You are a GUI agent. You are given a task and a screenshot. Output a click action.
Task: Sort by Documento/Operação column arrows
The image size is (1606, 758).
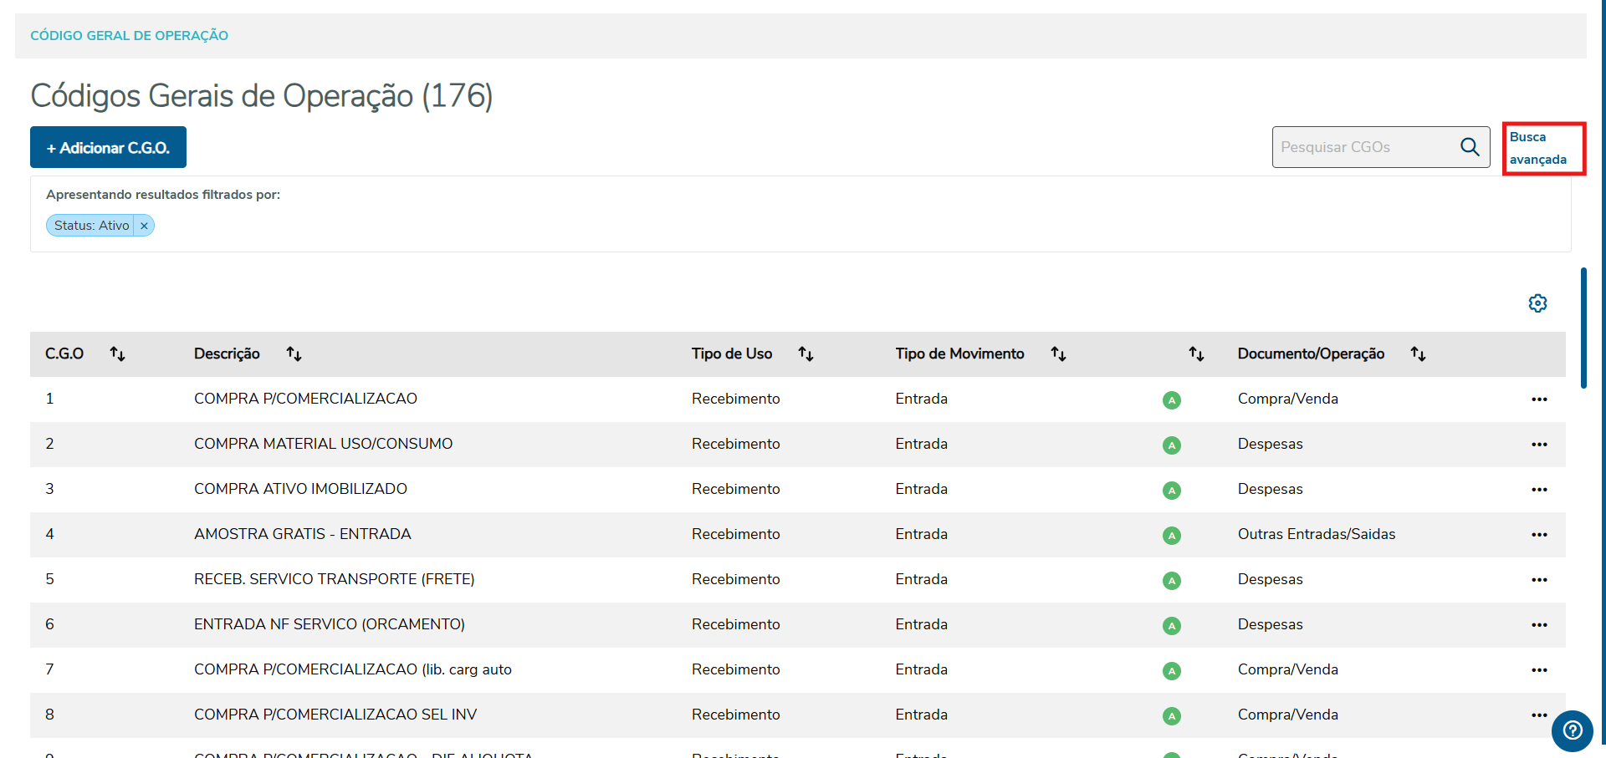click(1418, 354)
